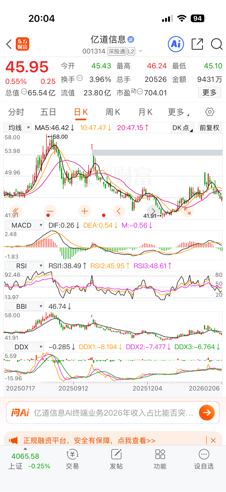Select the 日K tab

[81, 112]
